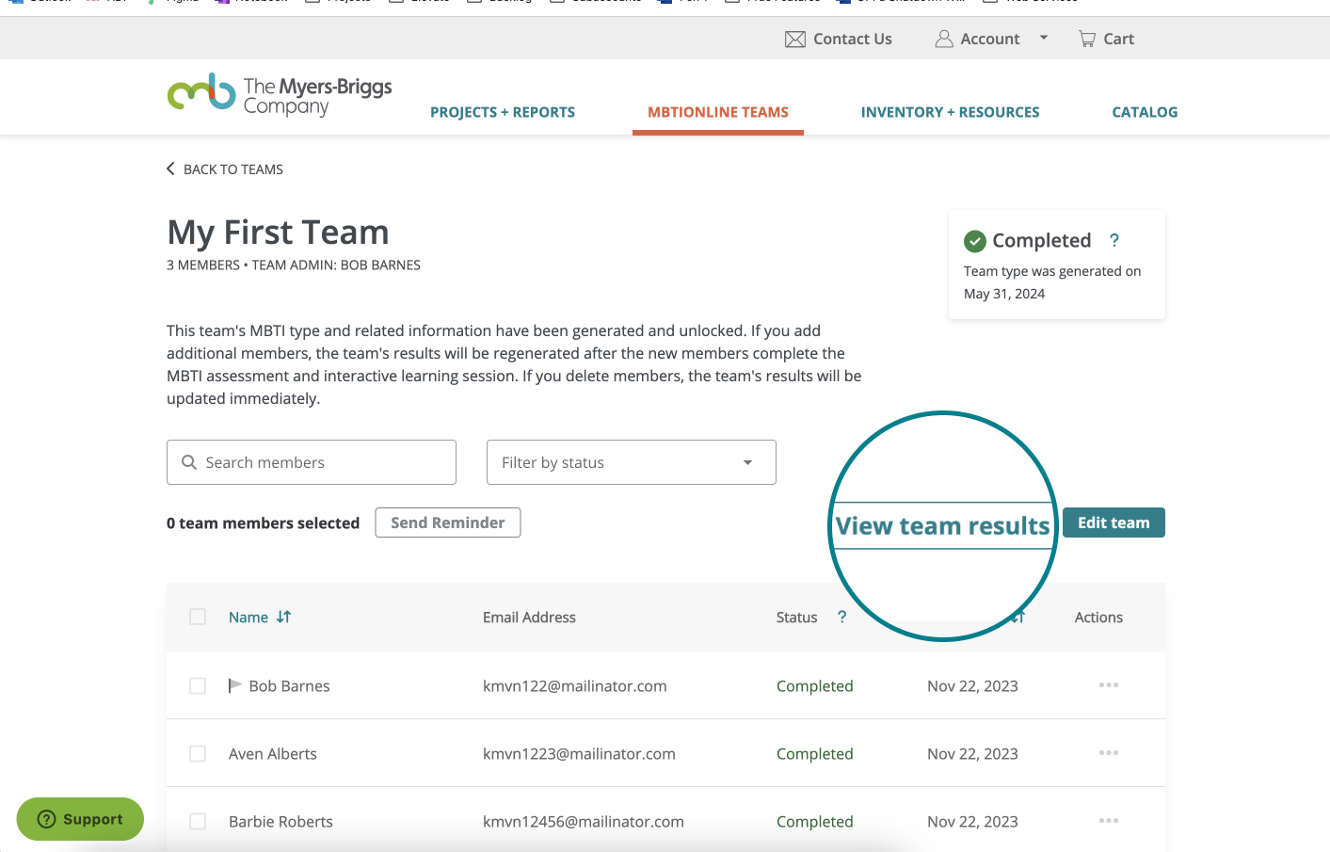
Task: Click the Name column header
Action: tap(248, 618)
